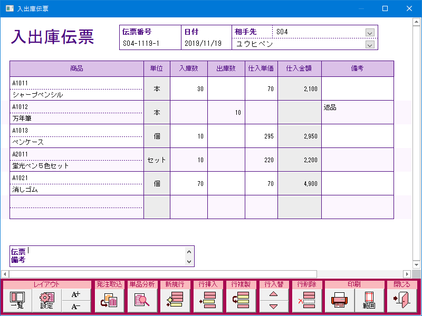The height and width of the screenshot is (316, 422).
Task: Select product code A2011 cell
Action: 76,154
